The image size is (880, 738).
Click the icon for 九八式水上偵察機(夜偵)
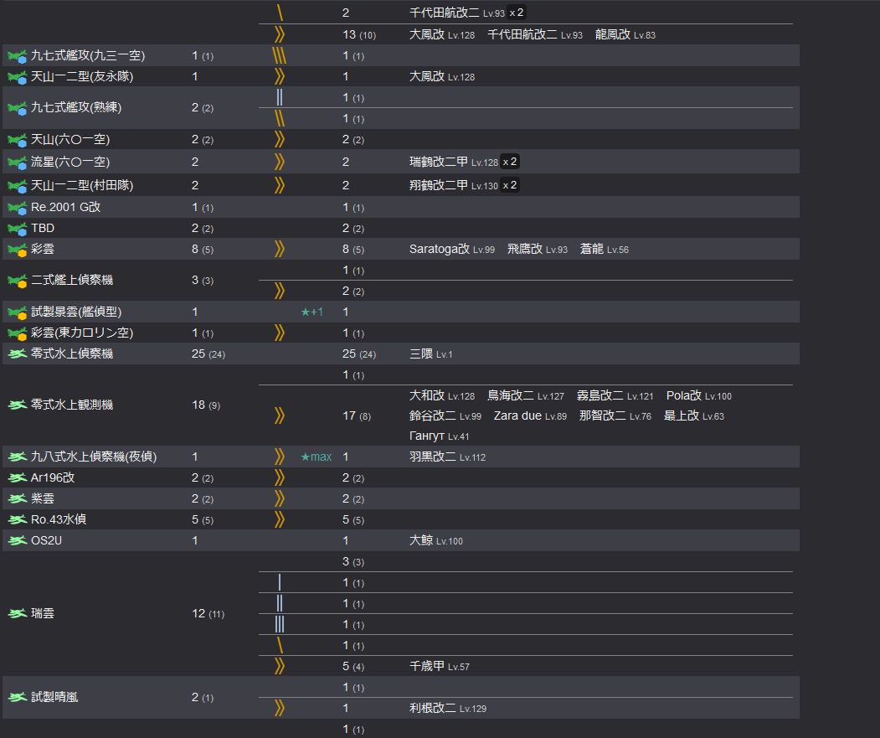point(18,457)
